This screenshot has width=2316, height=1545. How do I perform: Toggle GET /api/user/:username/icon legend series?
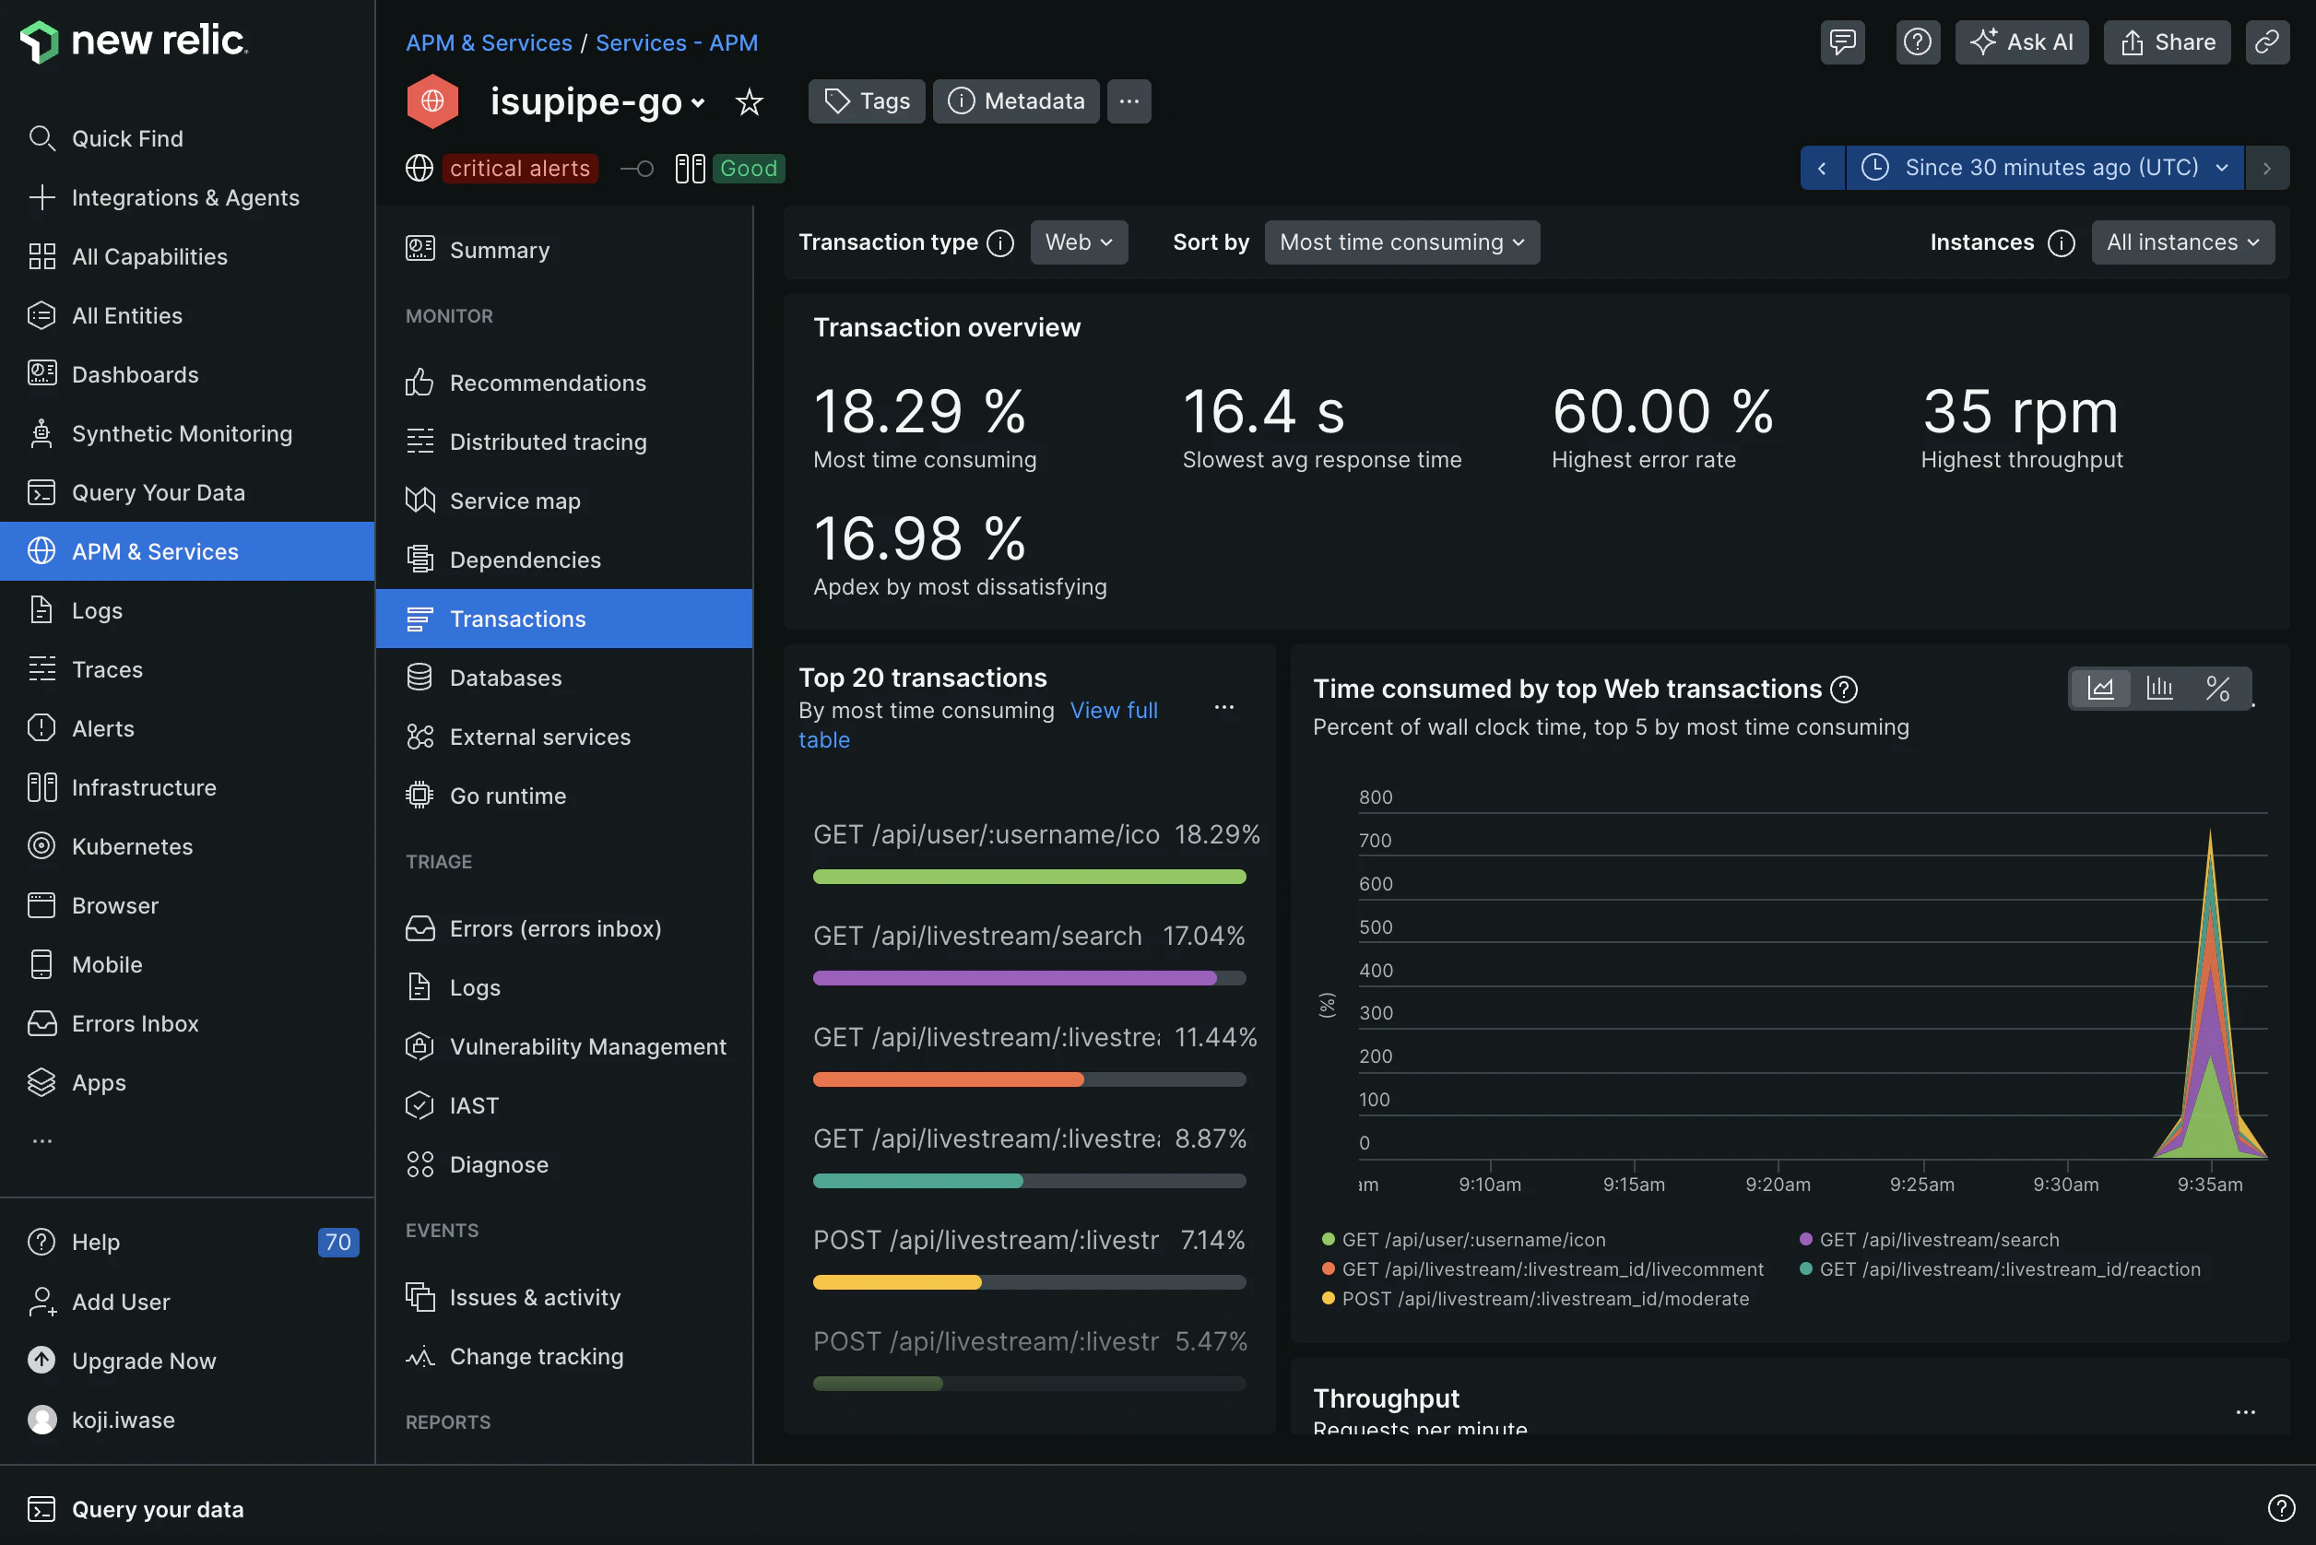click(x=1463, y=1239)
